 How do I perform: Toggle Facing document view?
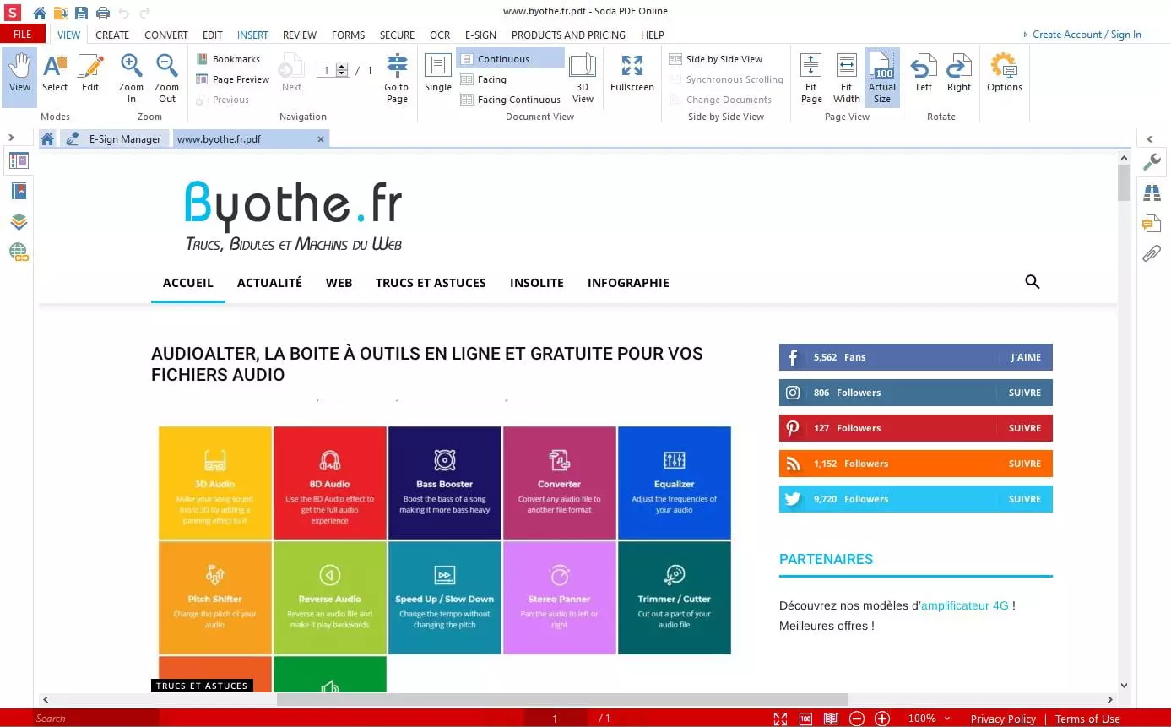491,79
